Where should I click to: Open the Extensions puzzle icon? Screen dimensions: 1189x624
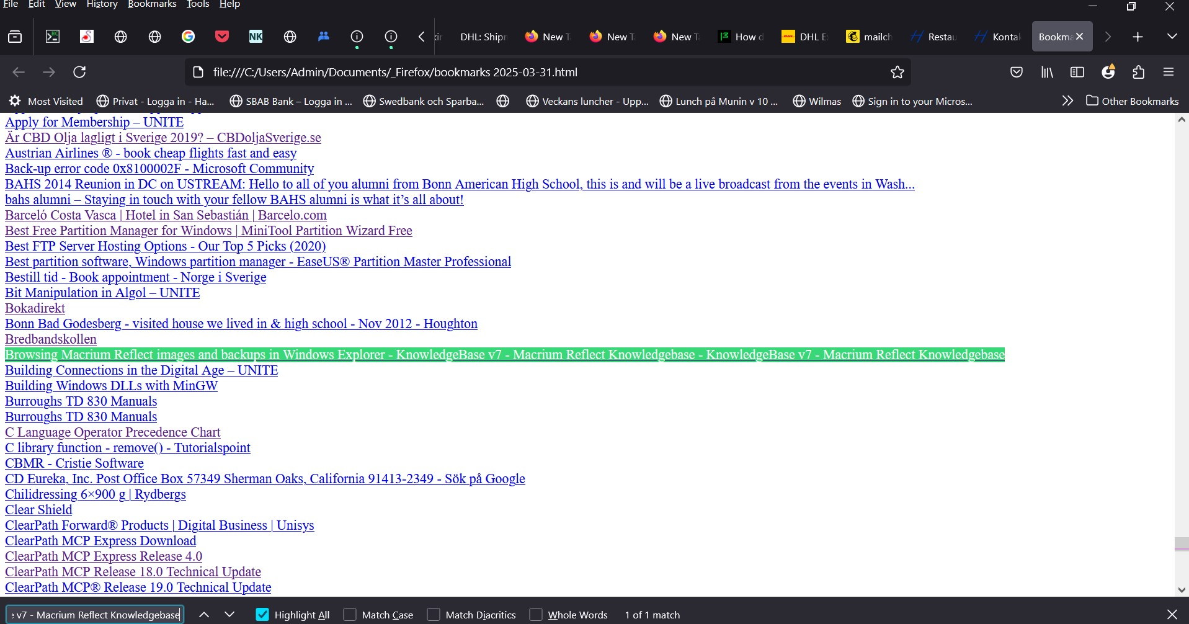click(1138, 72)
